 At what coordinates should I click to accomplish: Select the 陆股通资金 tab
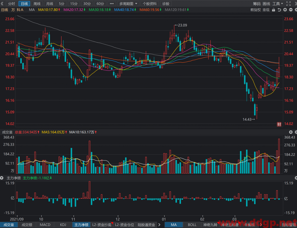(x=146, y=225)
